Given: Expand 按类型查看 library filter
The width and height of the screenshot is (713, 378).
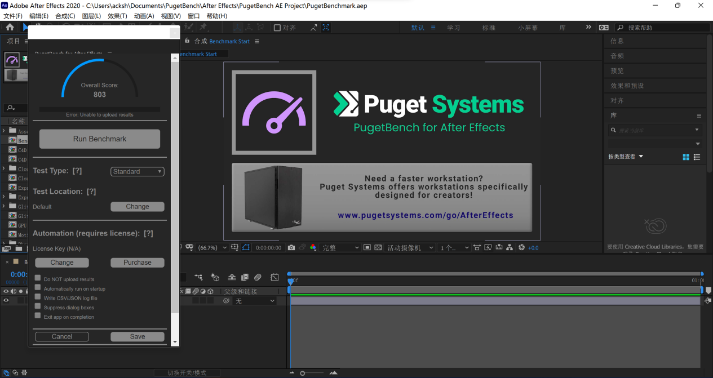Looking at the screenshot, I should coord(626,157).
